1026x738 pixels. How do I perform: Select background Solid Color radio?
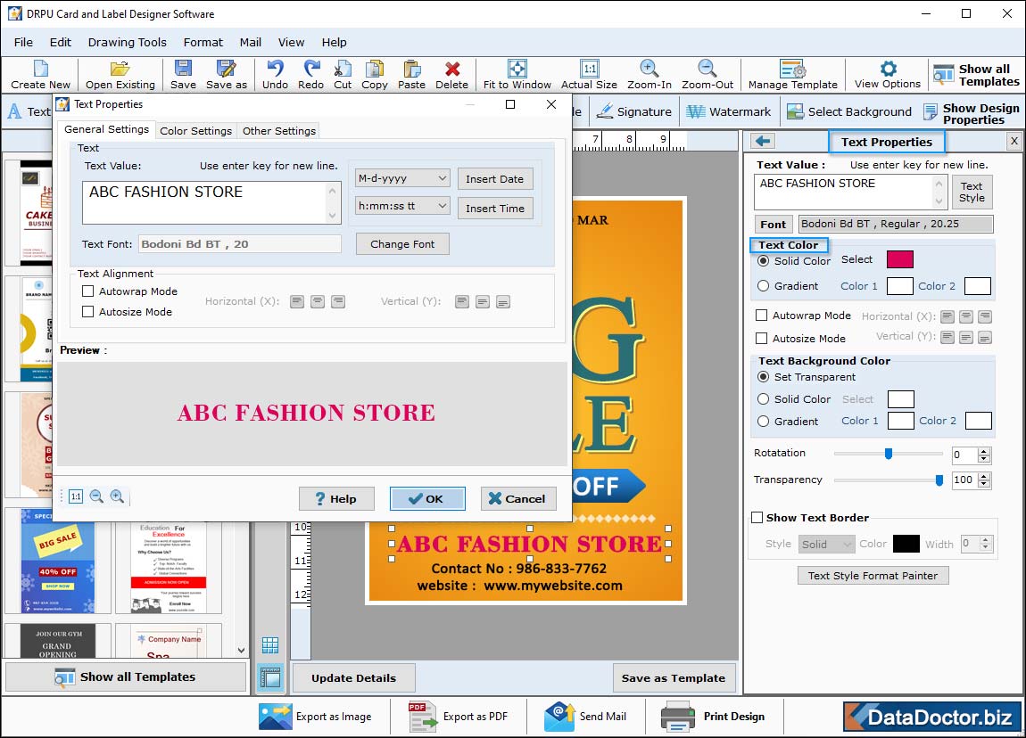click(x=763, y=398)
